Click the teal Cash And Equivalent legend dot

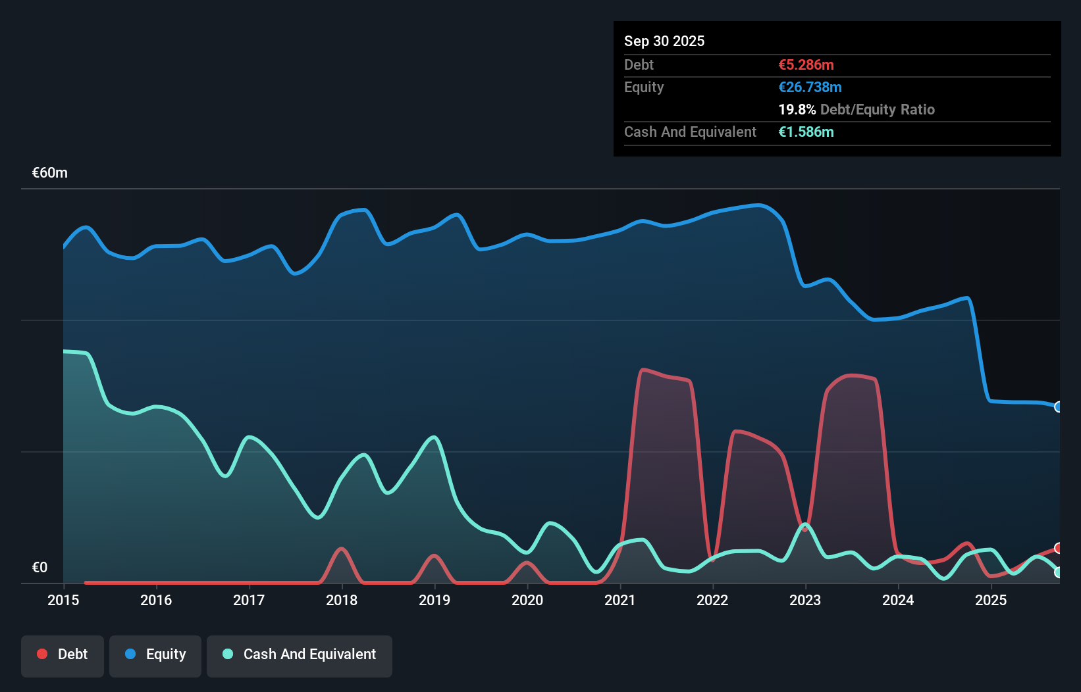pos(227,654)
